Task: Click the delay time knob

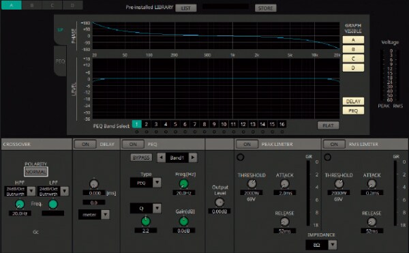Action: pos(94,183)
